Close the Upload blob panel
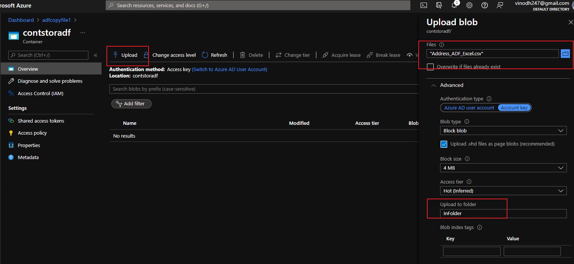Screen dimensions: 574x264 pyautogui.click(x=571, y=23)
